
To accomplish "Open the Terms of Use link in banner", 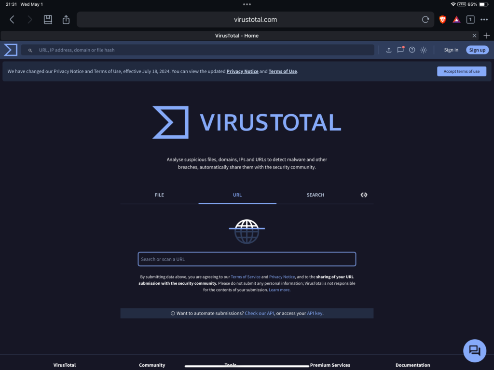I will [x=283, y=71].
